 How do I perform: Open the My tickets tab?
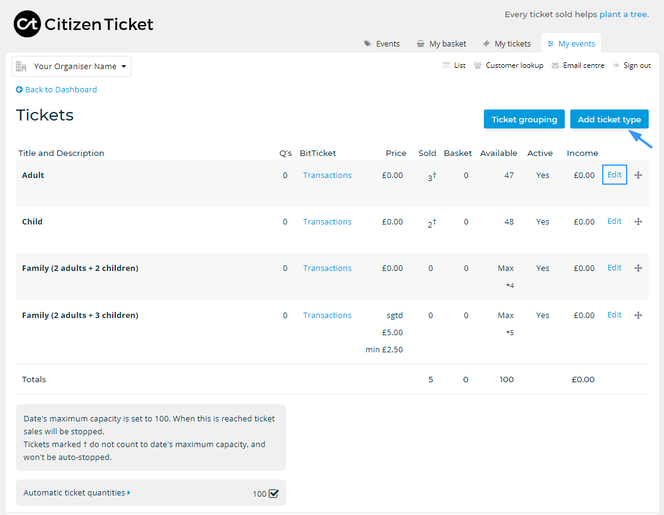pos(512,43)
